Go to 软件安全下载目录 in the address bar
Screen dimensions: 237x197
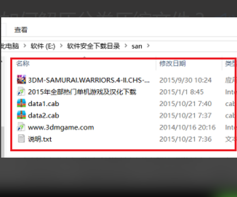(x=94, y=46)
